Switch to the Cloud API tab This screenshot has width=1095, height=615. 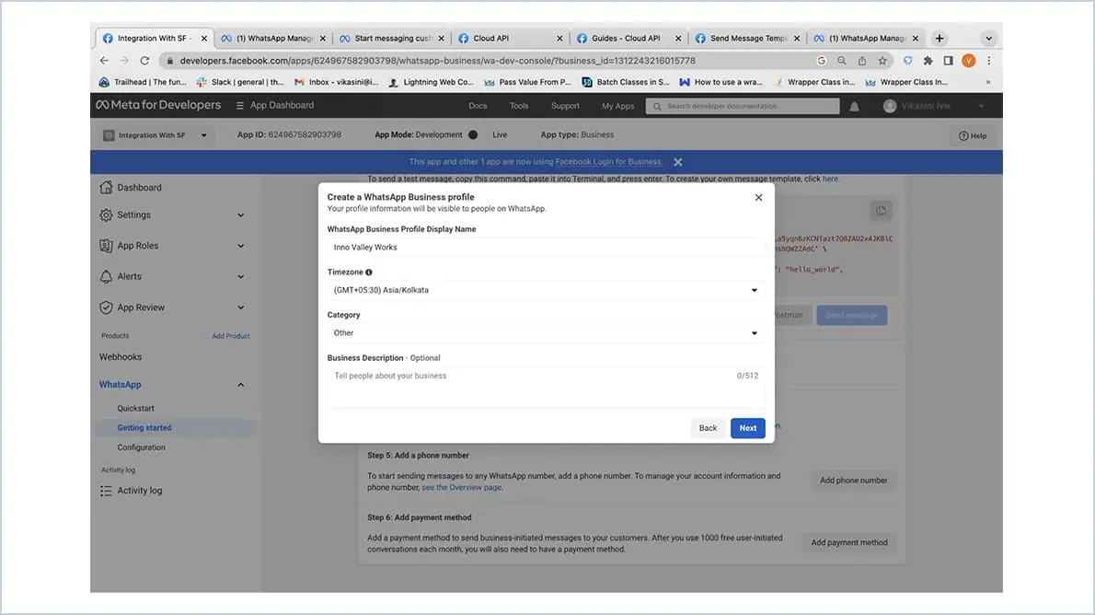point(510,39)
